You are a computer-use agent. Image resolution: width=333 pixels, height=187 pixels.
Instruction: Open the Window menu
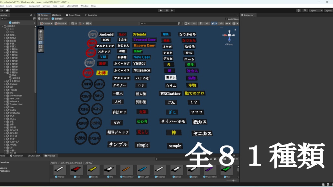tap(84, 6)
